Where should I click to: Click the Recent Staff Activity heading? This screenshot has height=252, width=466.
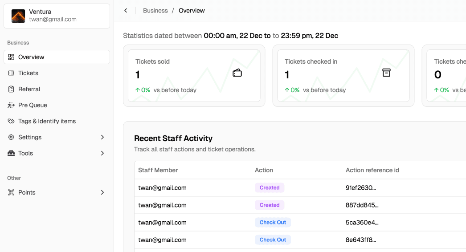[173, 138]
